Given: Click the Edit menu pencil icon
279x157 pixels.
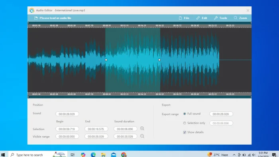Looking at the screenshot, I should (198, 18).
